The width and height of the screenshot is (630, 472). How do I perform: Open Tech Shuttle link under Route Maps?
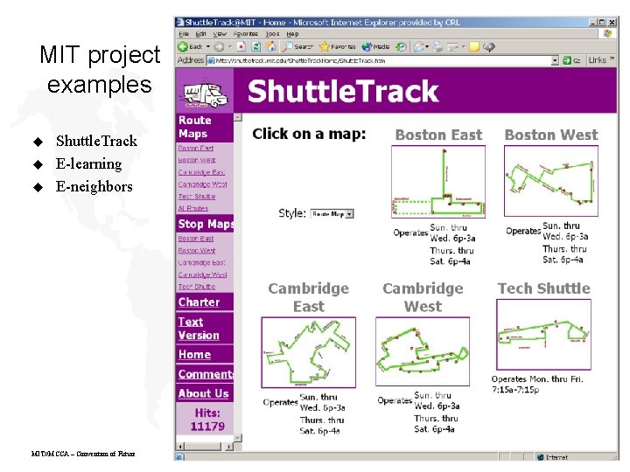197,197
